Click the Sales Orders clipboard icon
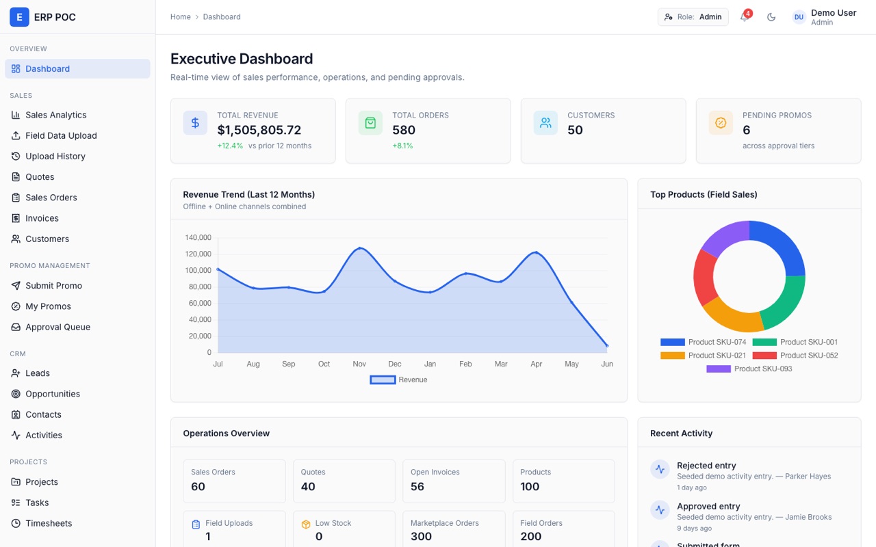 16,198
